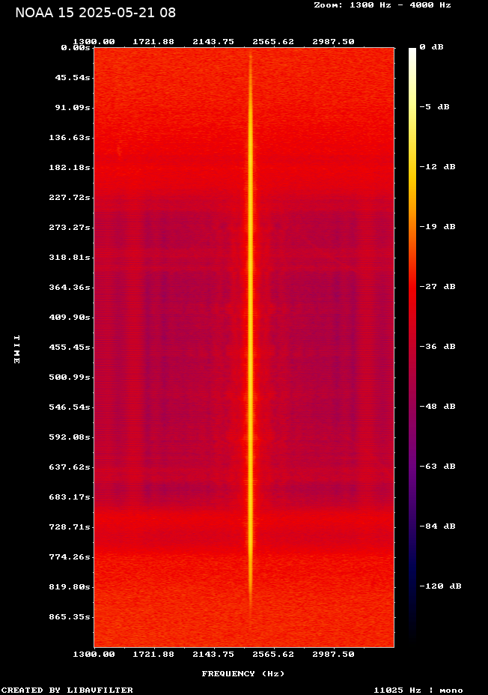The height and width of the screenshot is (695, 488).
Task: Select the Zoom: 1300 Hz - 4000 Hz label
Action: (382, 5)
